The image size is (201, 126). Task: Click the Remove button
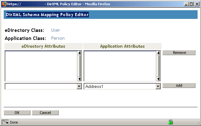coord(179,53)
